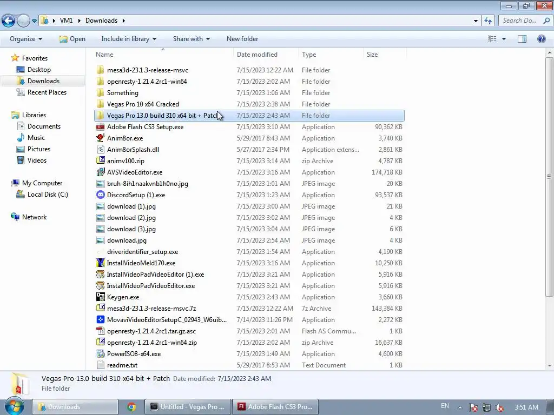The height and width of the screenshot is (415, 554).
Task: Select the PowerISO8-x64.exe icon
Action: coord(100,353)
